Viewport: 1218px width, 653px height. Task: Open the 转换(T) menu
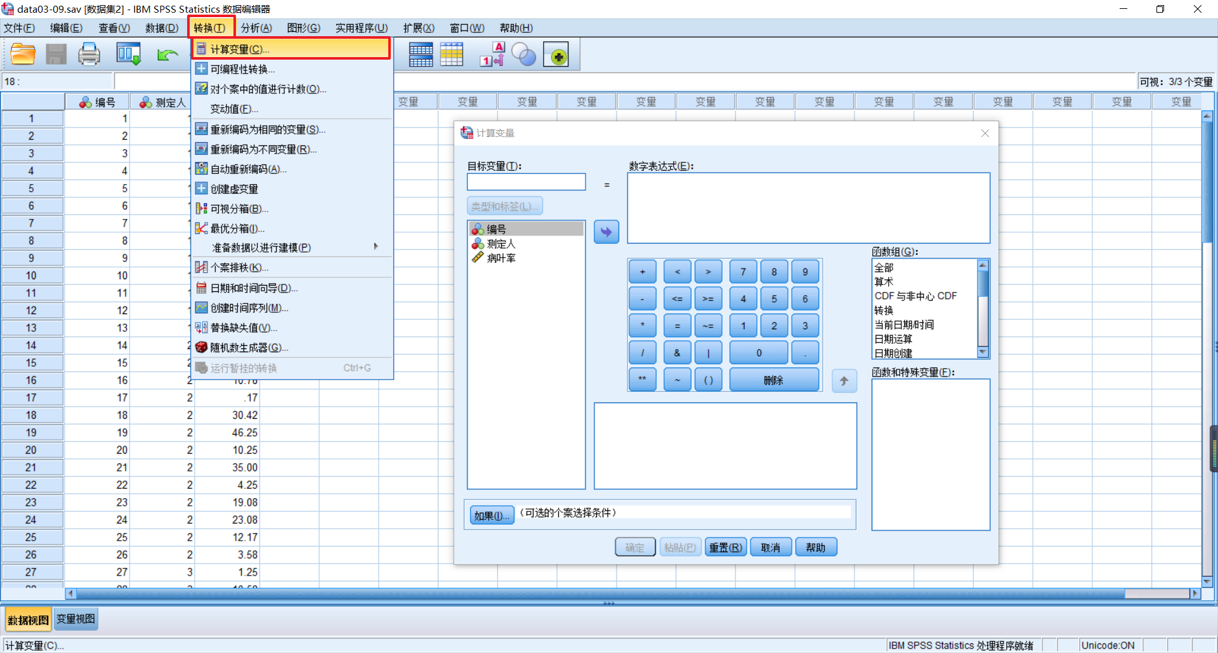pos(210,28)
